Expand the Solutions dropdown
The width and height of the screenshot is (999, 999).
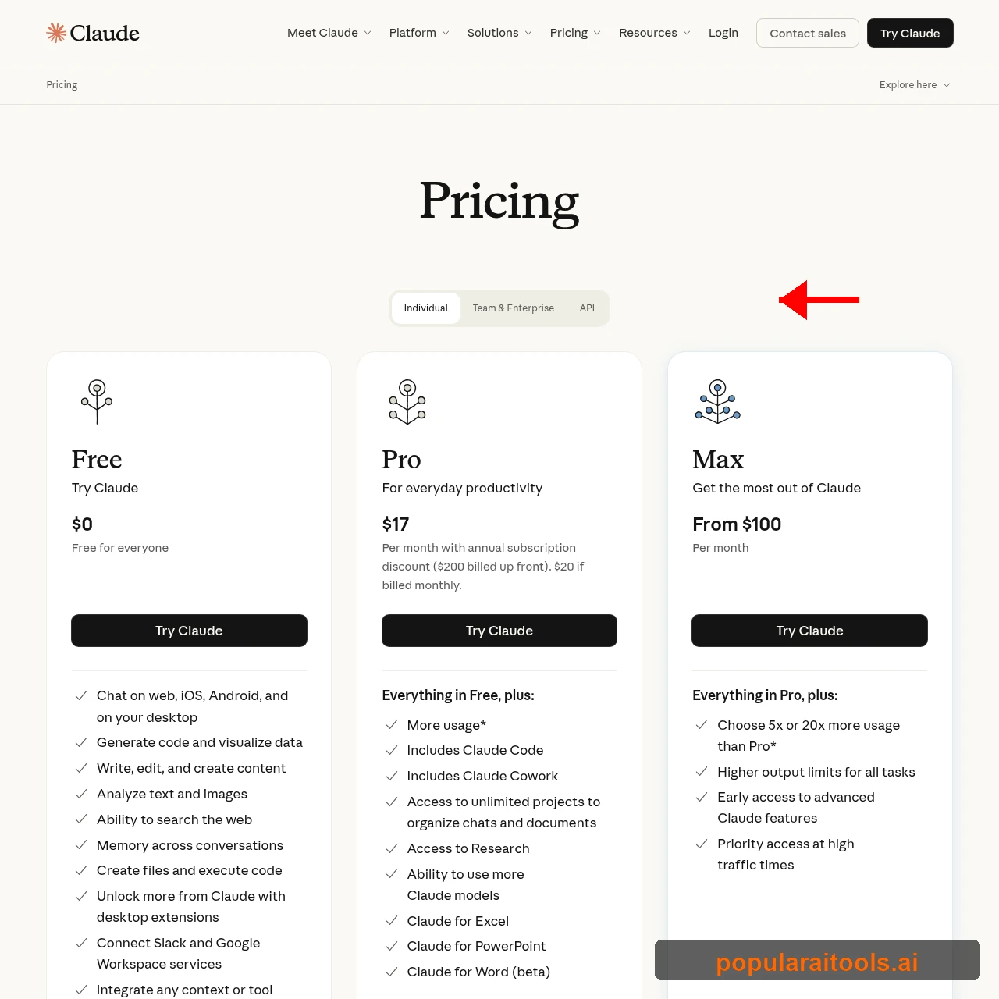click(499, 33)
